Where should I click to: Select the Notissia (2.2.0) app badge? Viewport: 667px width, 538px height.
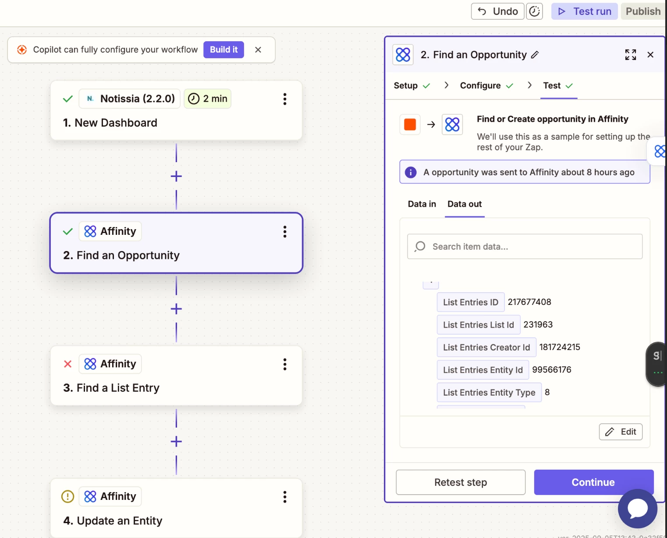(x=130, y=99)
